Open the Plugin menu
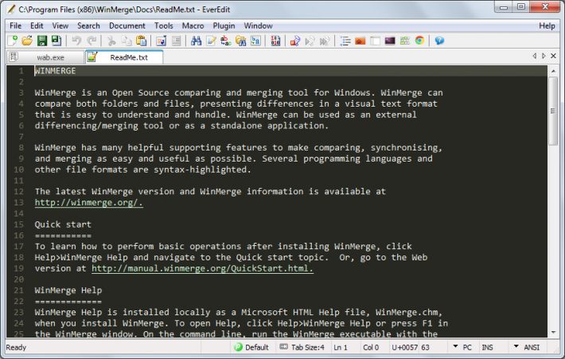The image size is (565, 359). 224,26
